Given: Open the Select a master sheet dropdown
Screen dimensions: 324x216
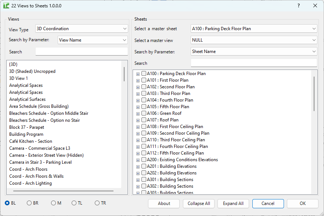Looking at the screenshot, I should coord(254,28).
